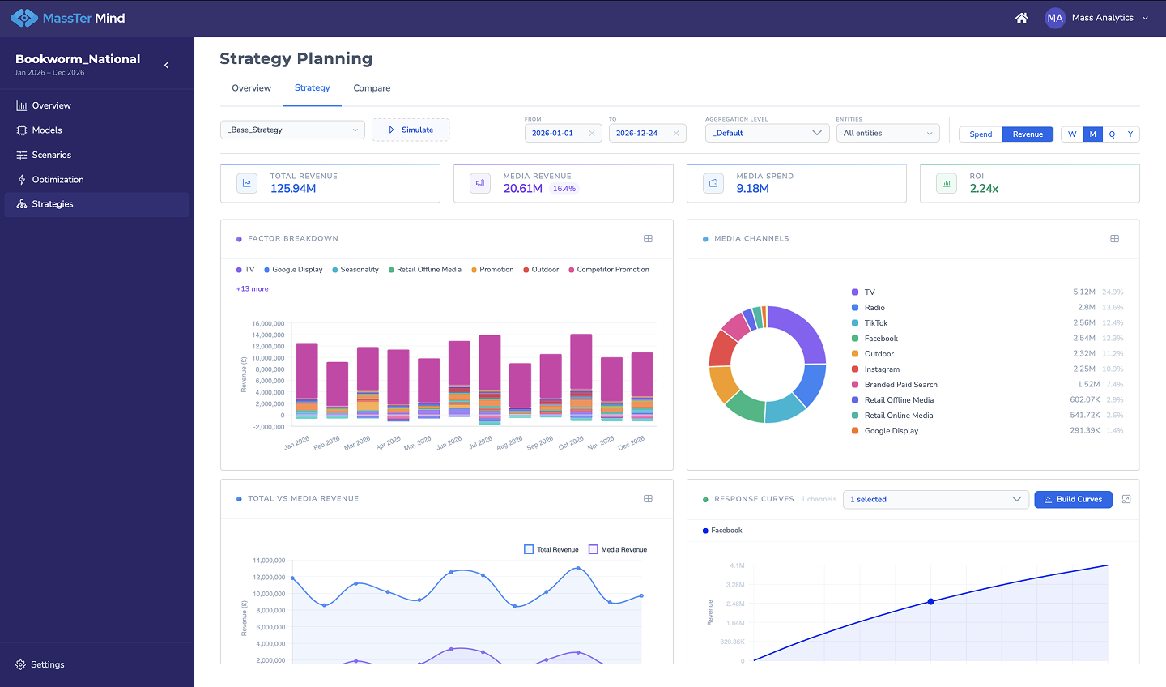The image size is (1166, 687).
Task: Click the Facebook response curve marker point
Action: click(931, 602)
